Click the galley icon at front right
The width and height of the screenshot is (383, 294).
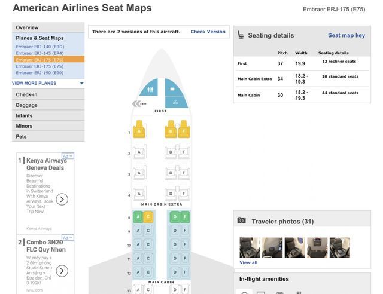173,88
